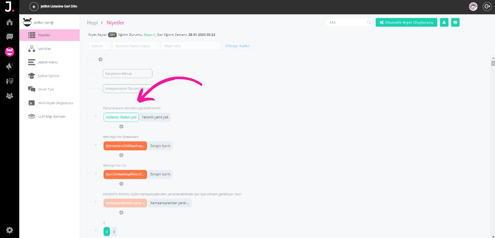This screenshot has width=495, height=238.
Task: Click the green button right of download
Action: pos(455,22)
